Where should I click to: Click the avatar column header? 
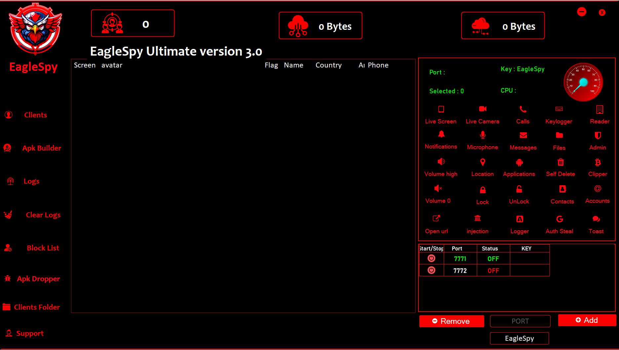112,65
